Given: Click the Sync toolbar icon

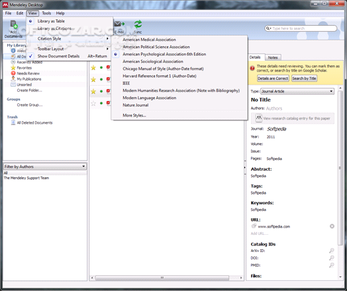Looking at the screenshot, I should [x=138, y=24].
